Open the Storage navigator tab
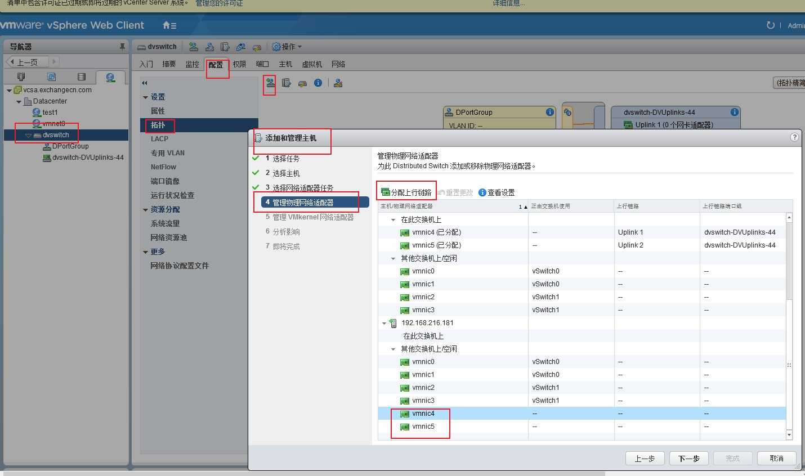Screen dimensions: 805x476 click(81, 77)
